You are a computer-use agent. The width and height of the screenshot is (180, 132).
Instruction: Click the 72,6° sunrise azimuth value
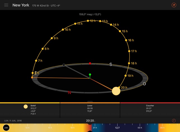tap(90, 111)
